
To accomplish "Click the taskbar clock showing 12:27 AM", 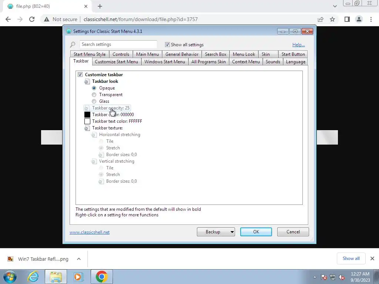I will coord(360,277).
